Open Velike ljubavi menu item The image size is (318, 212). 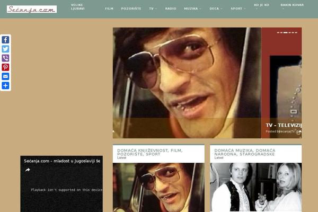pos(78,7)
